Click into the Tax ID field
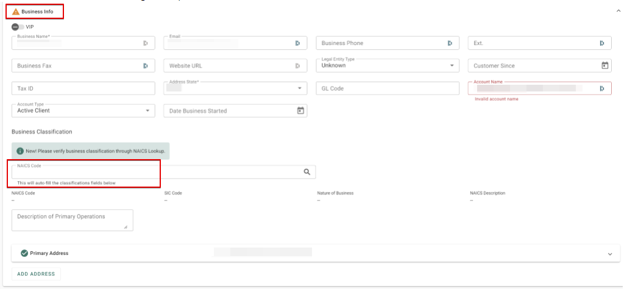 pyautogui.click(x=83, y=88)
